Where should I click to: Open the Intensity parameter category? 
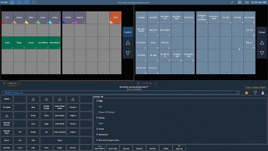(7, 148)
